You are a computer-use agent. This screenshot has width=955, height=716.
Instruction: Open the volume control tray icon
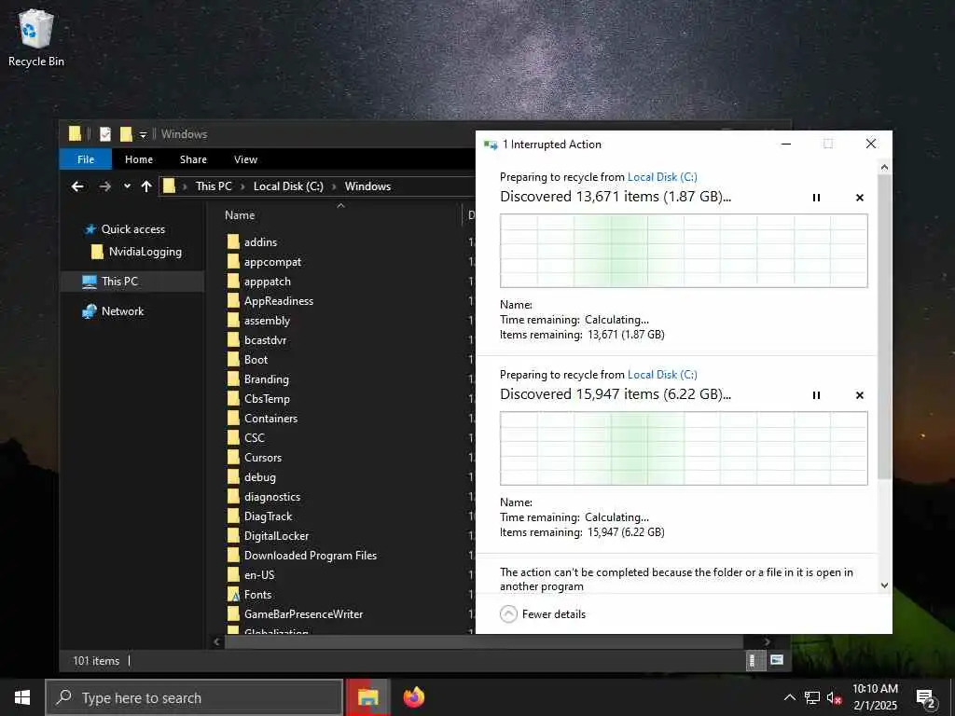(x=834, y=698)
